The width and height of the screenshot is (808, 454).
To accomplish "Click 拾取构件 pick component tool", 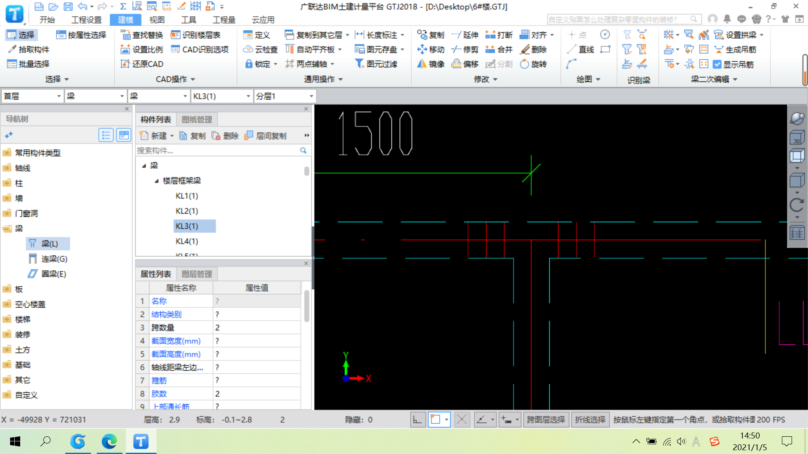I will pos(29,50).
